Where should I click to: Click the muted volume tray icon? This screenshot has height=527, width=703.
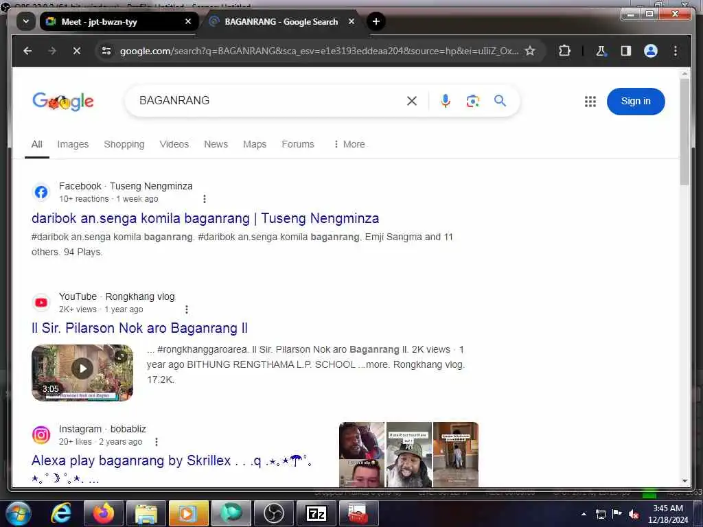coord(634,514)
